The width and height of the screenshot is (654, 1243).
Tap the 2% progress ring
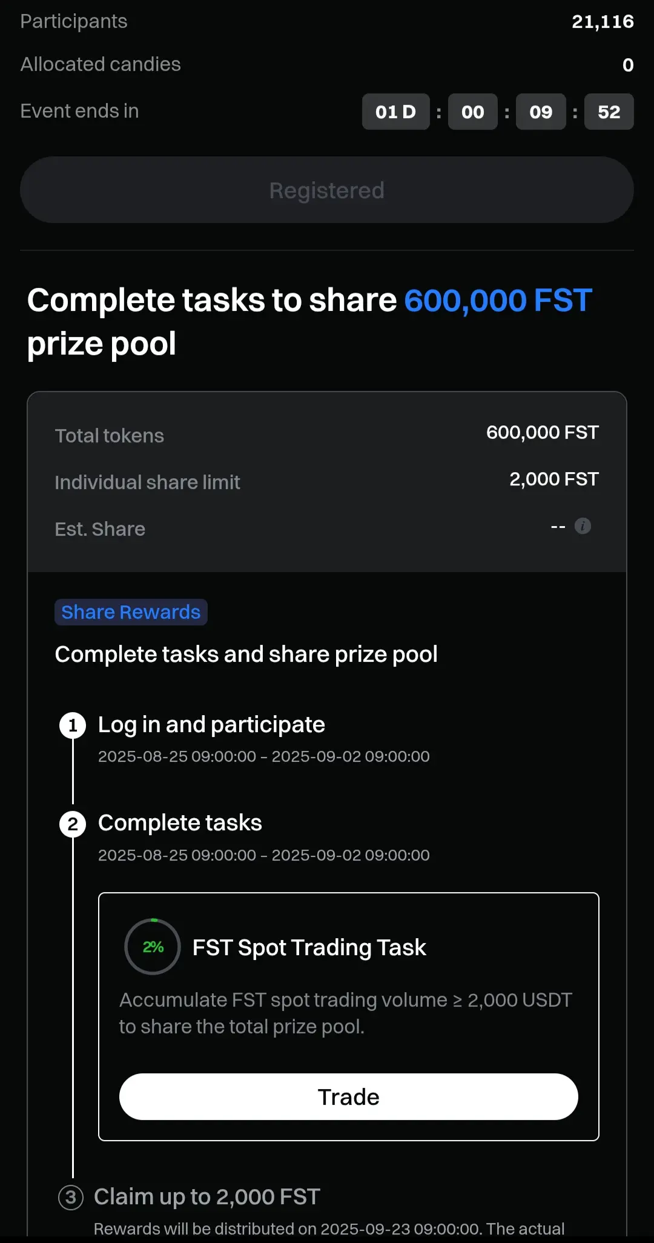[153, 947]
